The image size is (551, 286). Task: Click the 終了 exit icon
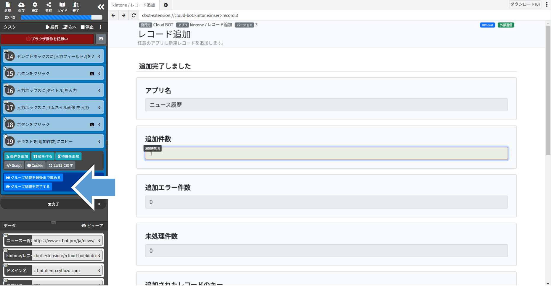(76, 7)
